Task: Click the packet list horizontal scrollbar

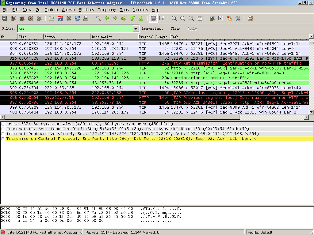Action: pos(122,117)
